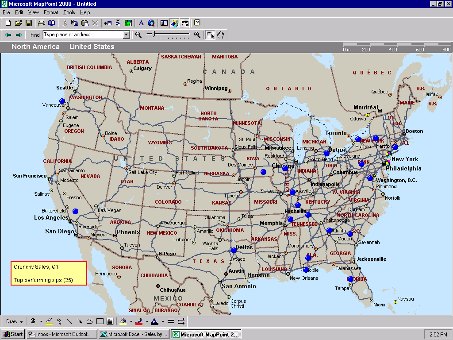
Task: Click the Help question mark icon
Action: click(197, 23)
